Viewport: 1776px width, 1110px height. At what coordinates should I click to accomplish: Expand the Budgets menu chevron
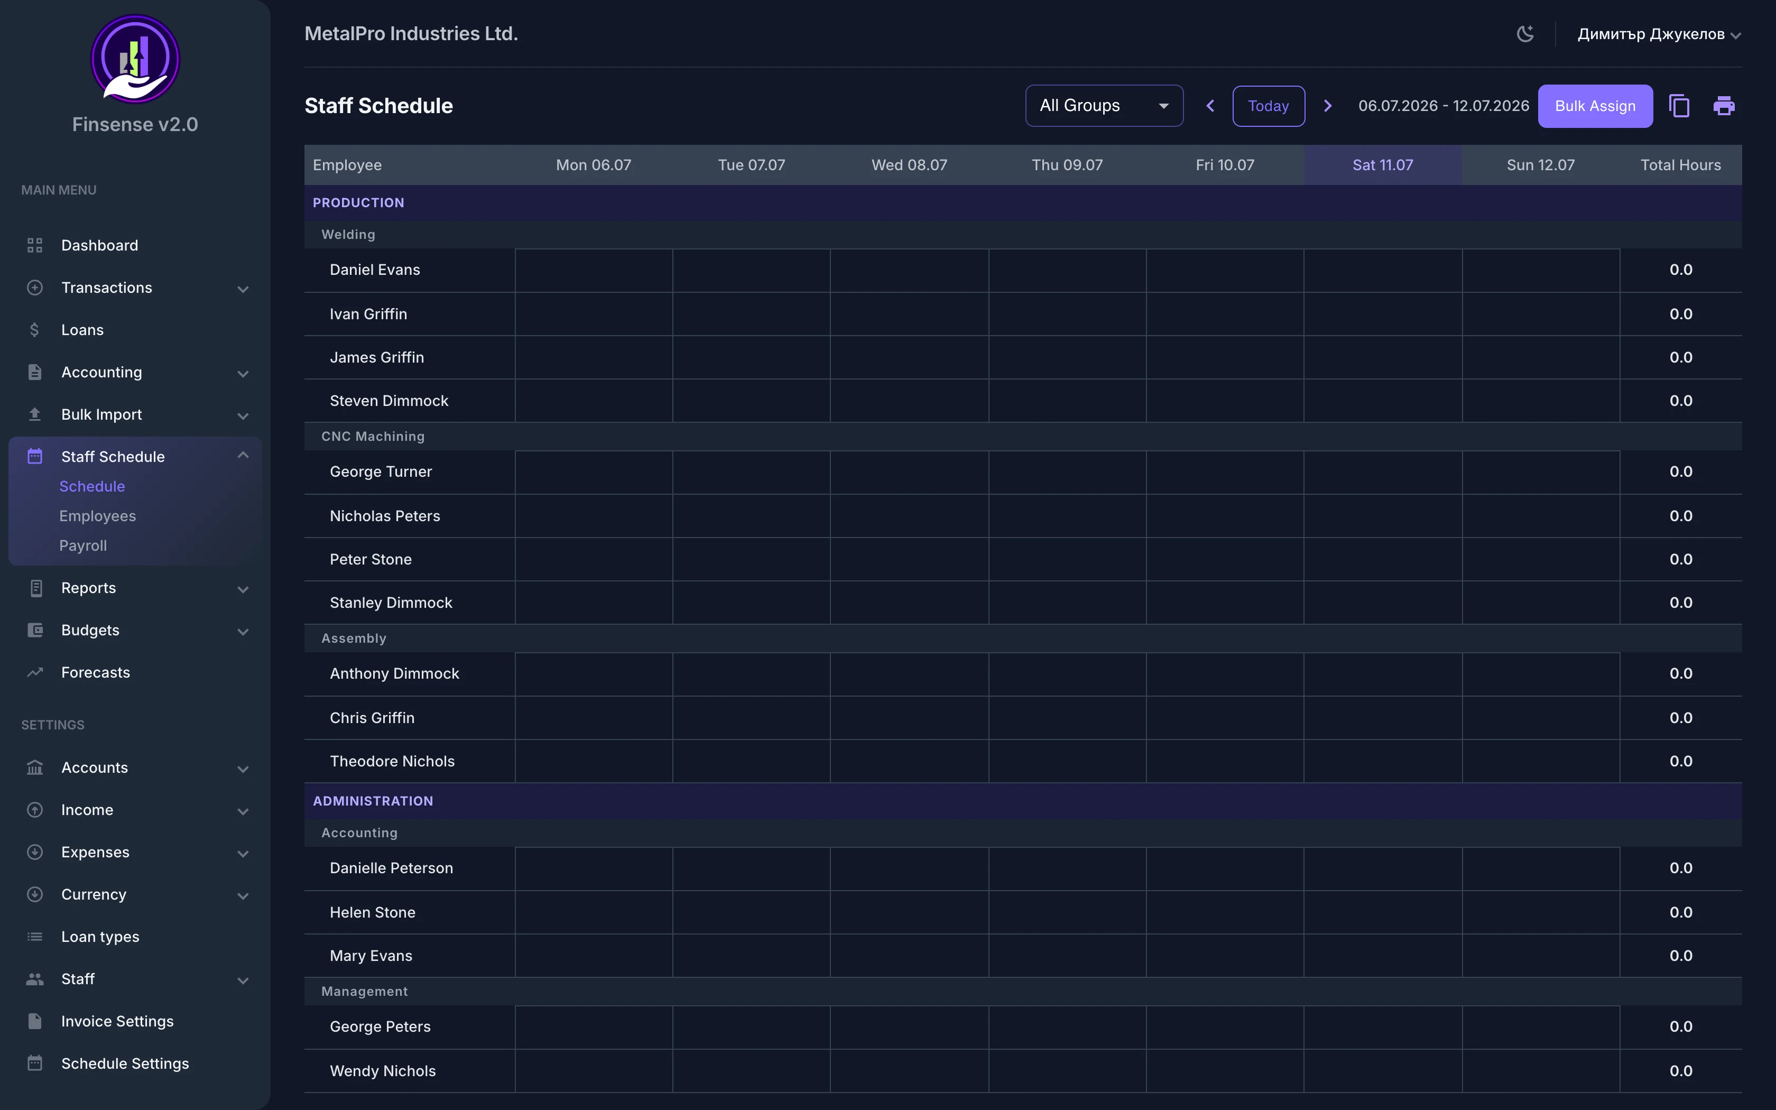click(243, 632)
